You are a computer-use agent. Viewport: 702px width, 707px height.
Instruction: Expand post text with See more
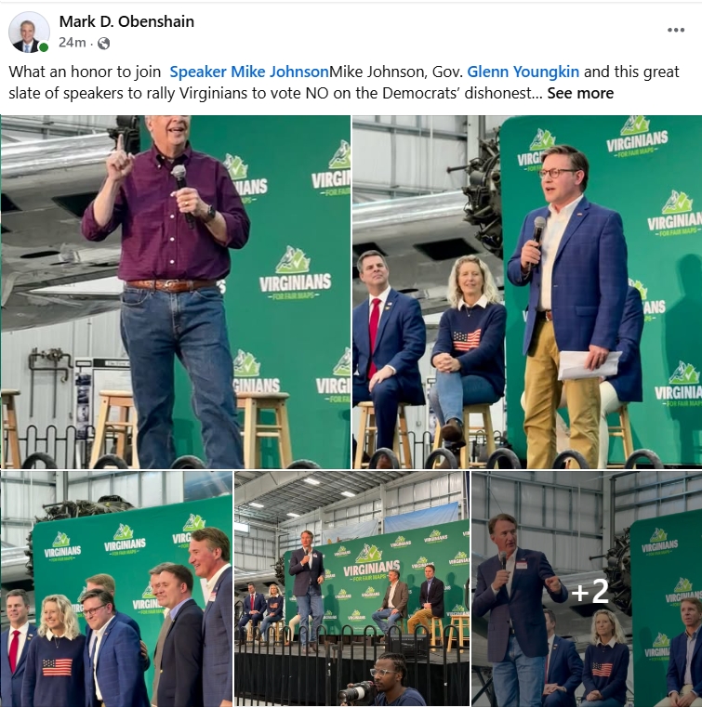[580, 93]
